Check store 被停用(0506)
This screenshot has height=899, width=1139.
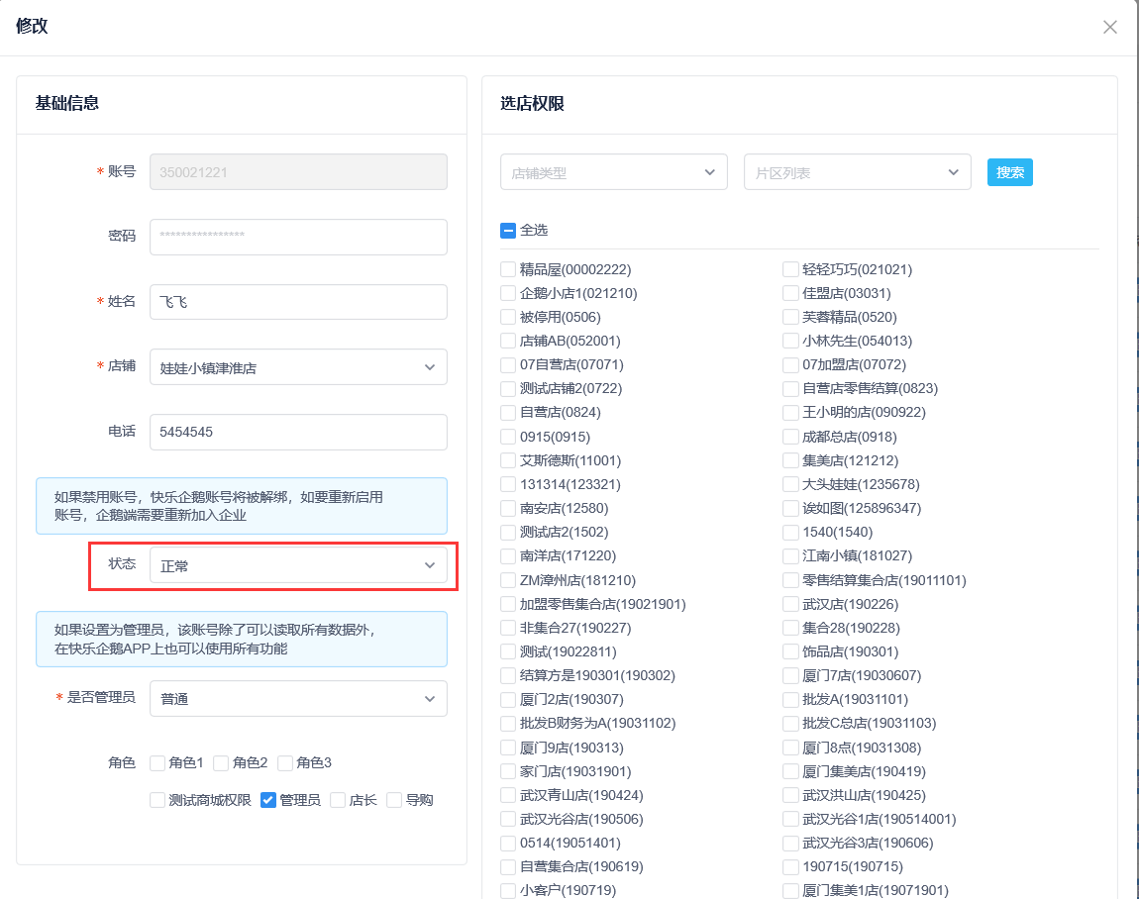point(508,318)
